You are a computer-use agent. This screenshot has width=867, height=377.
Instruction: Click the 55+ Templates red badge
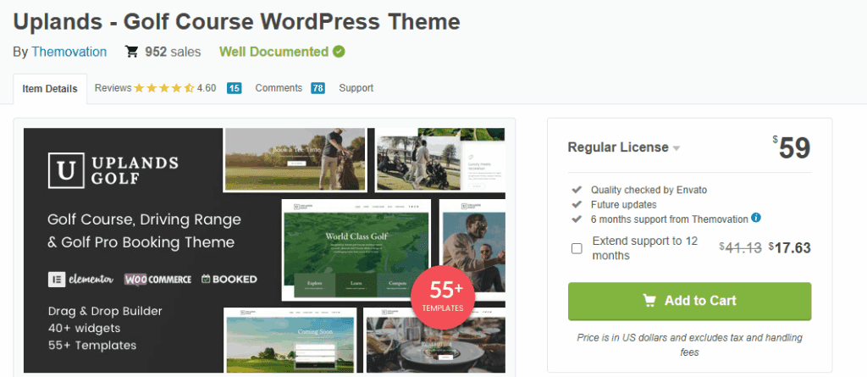click(443, 297)
